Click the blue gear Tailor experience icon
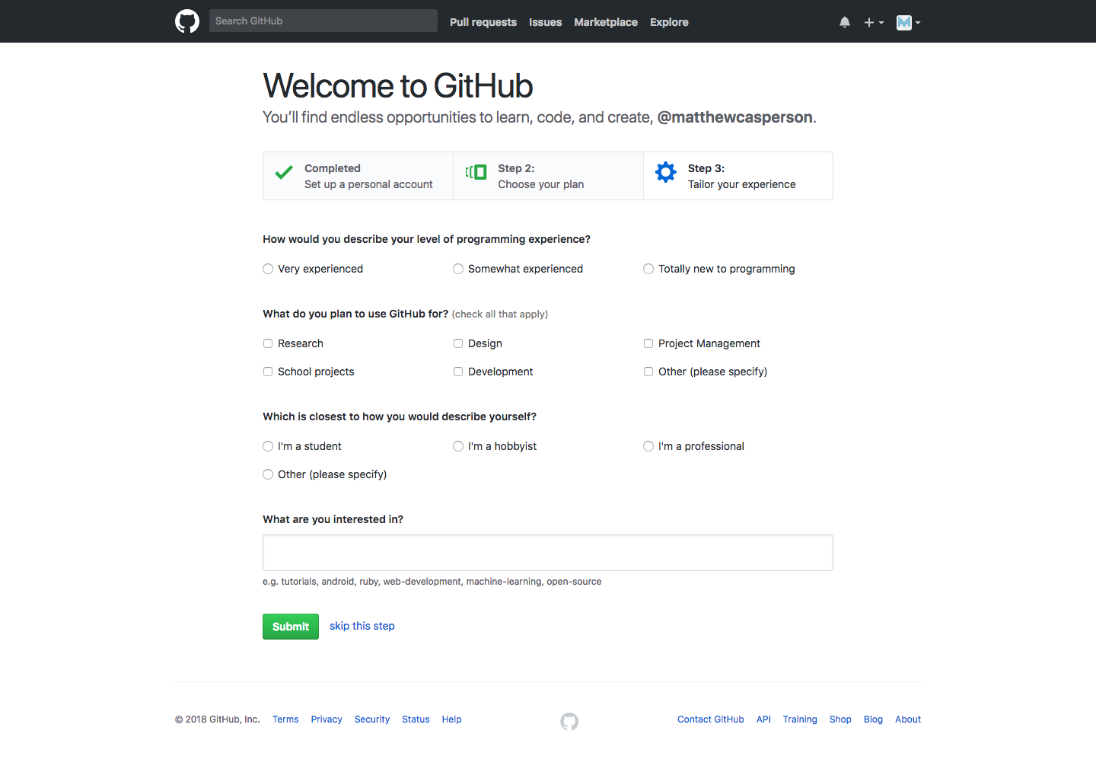1096x769 pixels. pyautogui.click(x=666, y=172)
